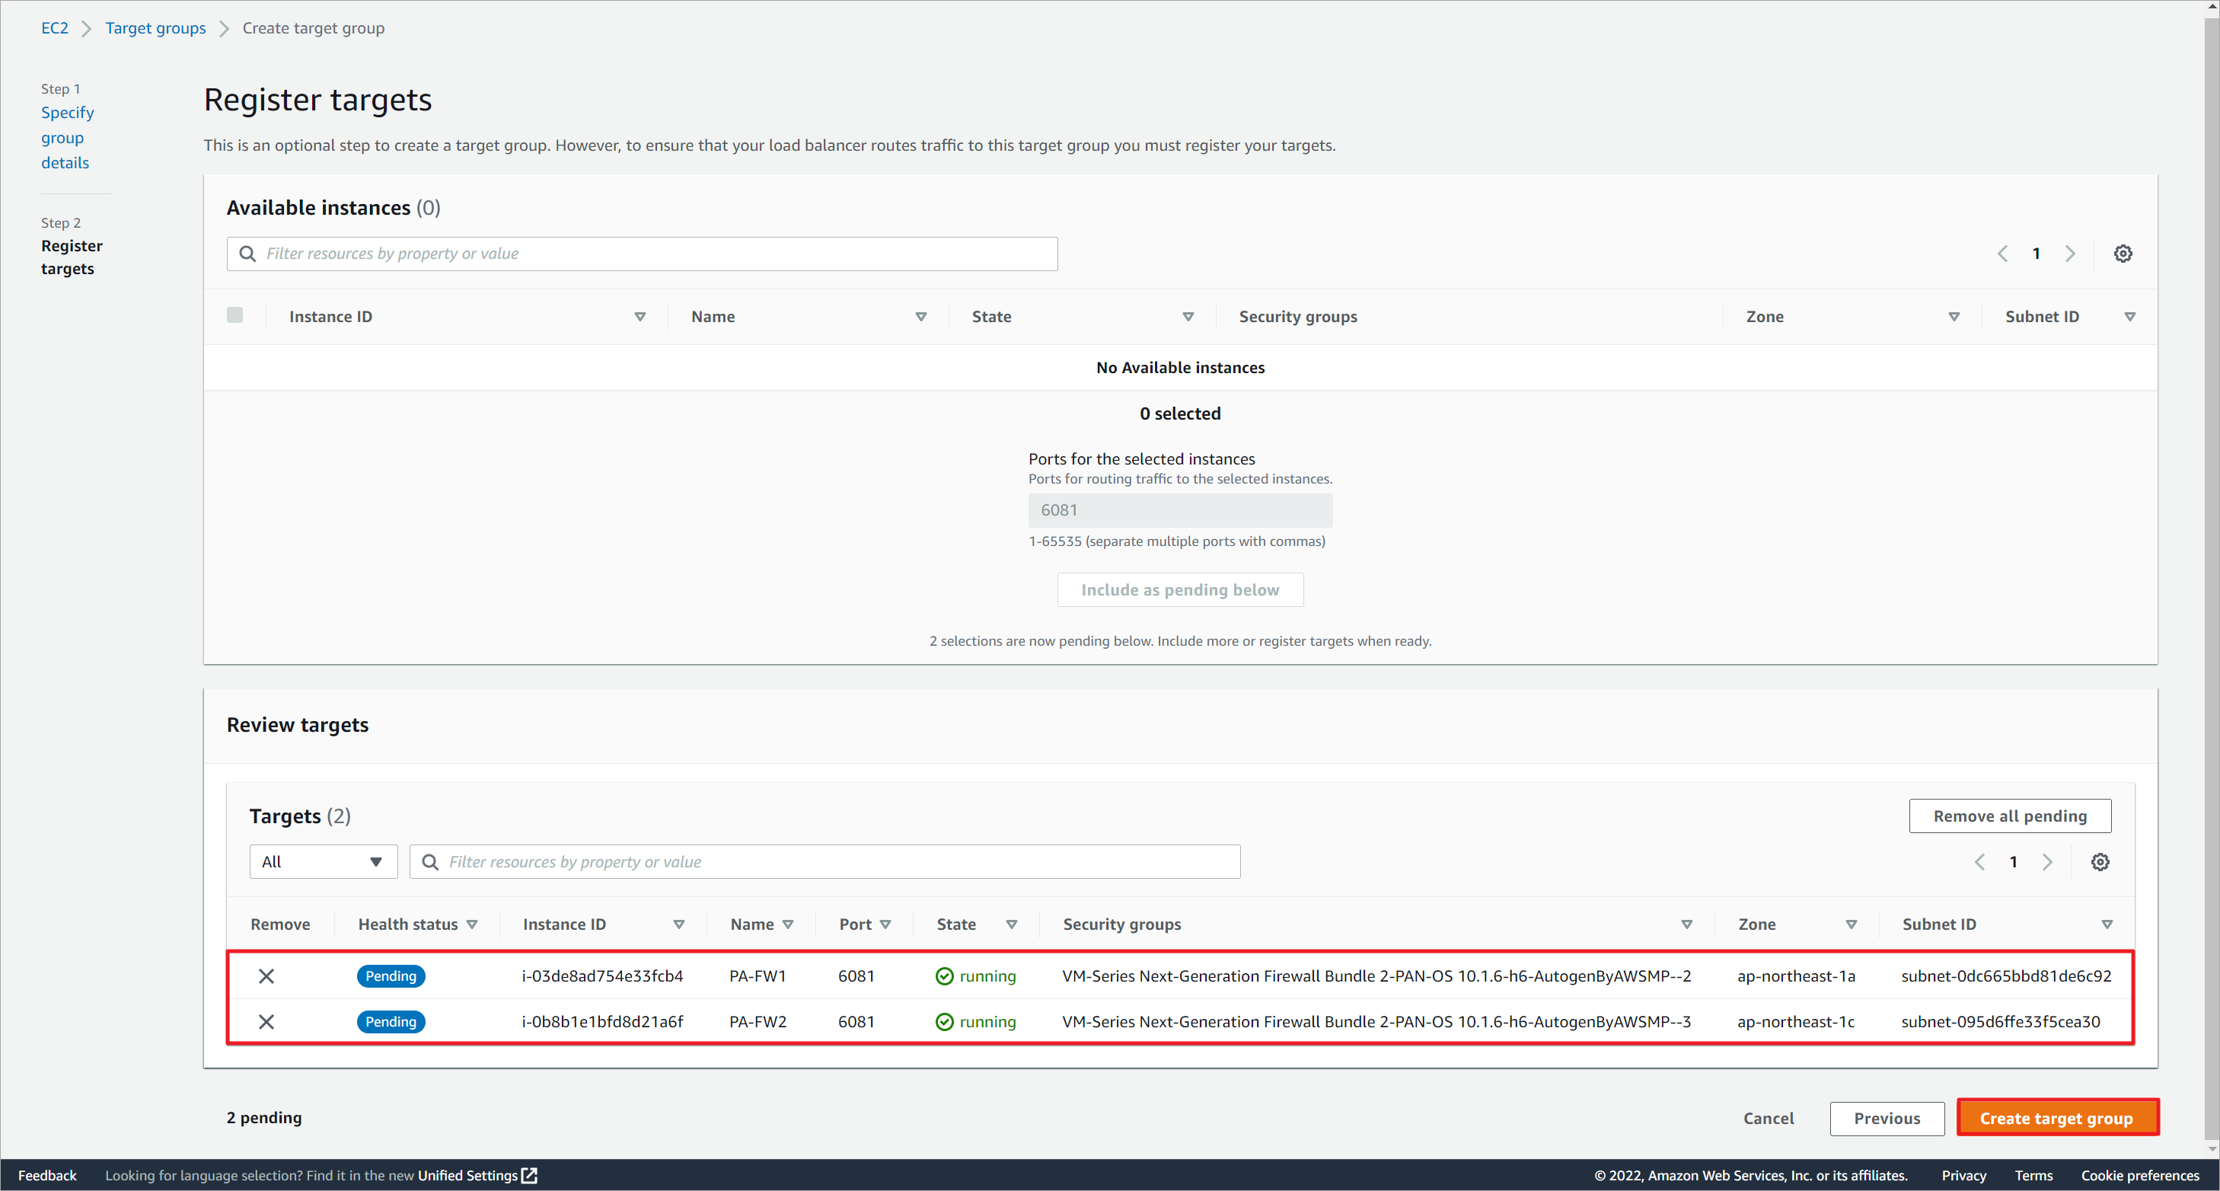
Task: Click search icon in Targets filter
Action: click(430, 862)
